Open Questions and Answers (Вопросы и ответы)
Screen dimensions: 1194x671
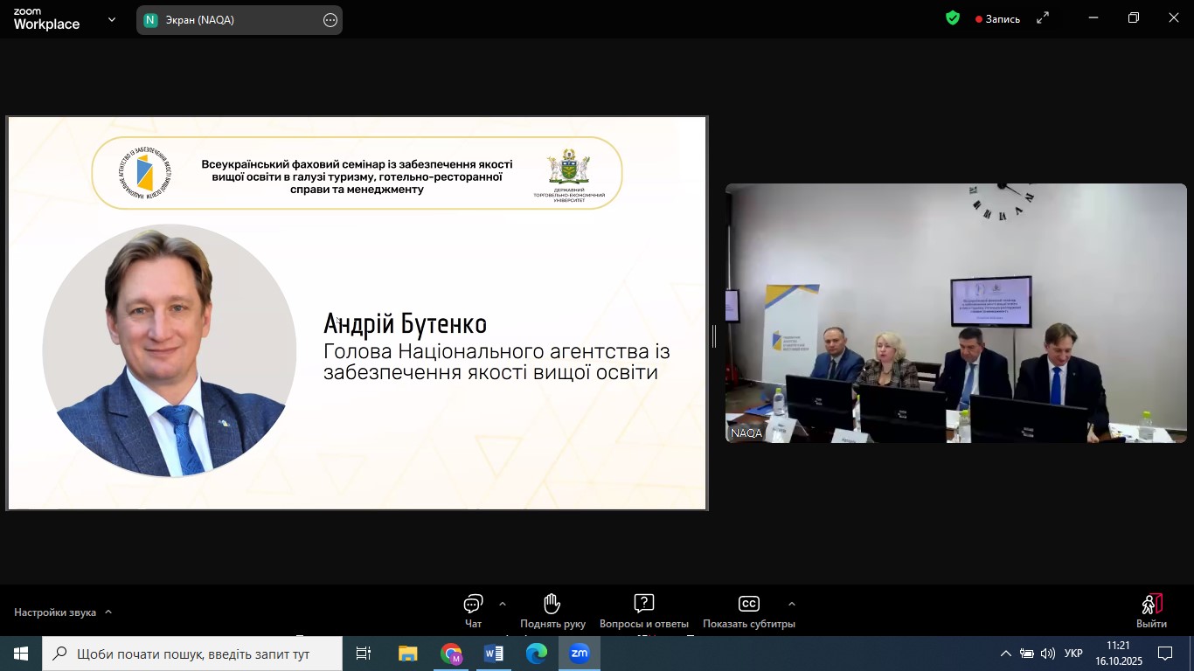[643, 605]
